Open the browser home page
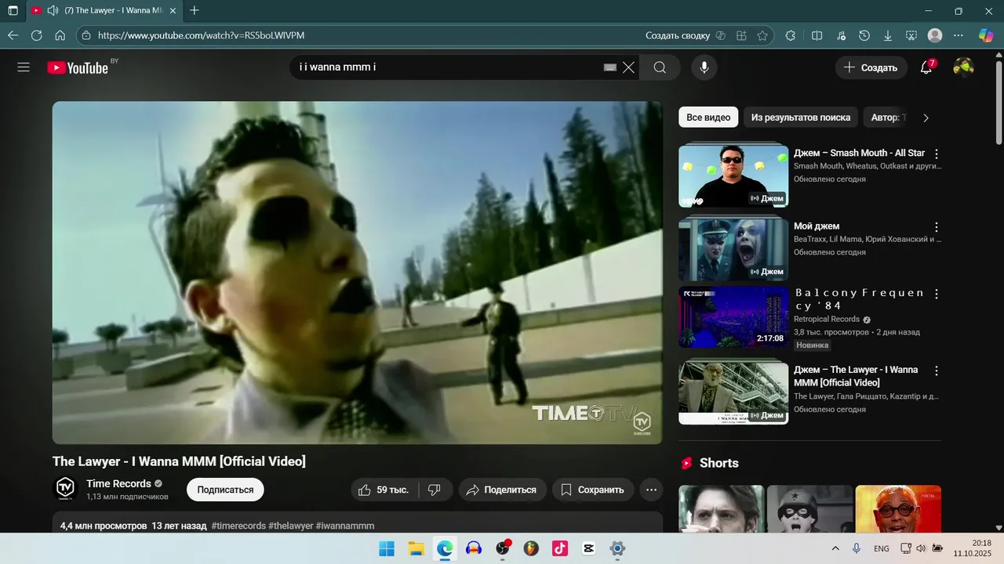The image size is (1004, 564). (60, 35)
